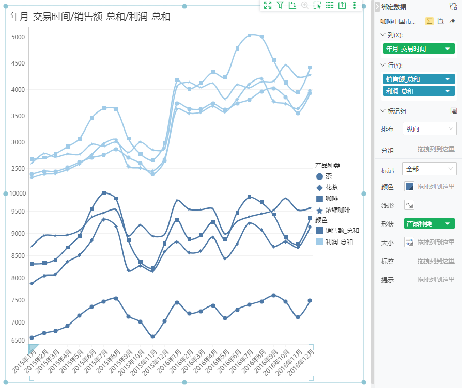Open the 产品种类 shape field dropdown
The image size is (462, 388).
(x=448, y=223)
